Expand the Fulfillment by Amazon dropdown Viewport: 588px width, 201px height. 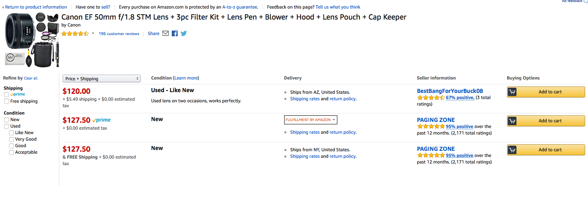(x=311, y=120)
